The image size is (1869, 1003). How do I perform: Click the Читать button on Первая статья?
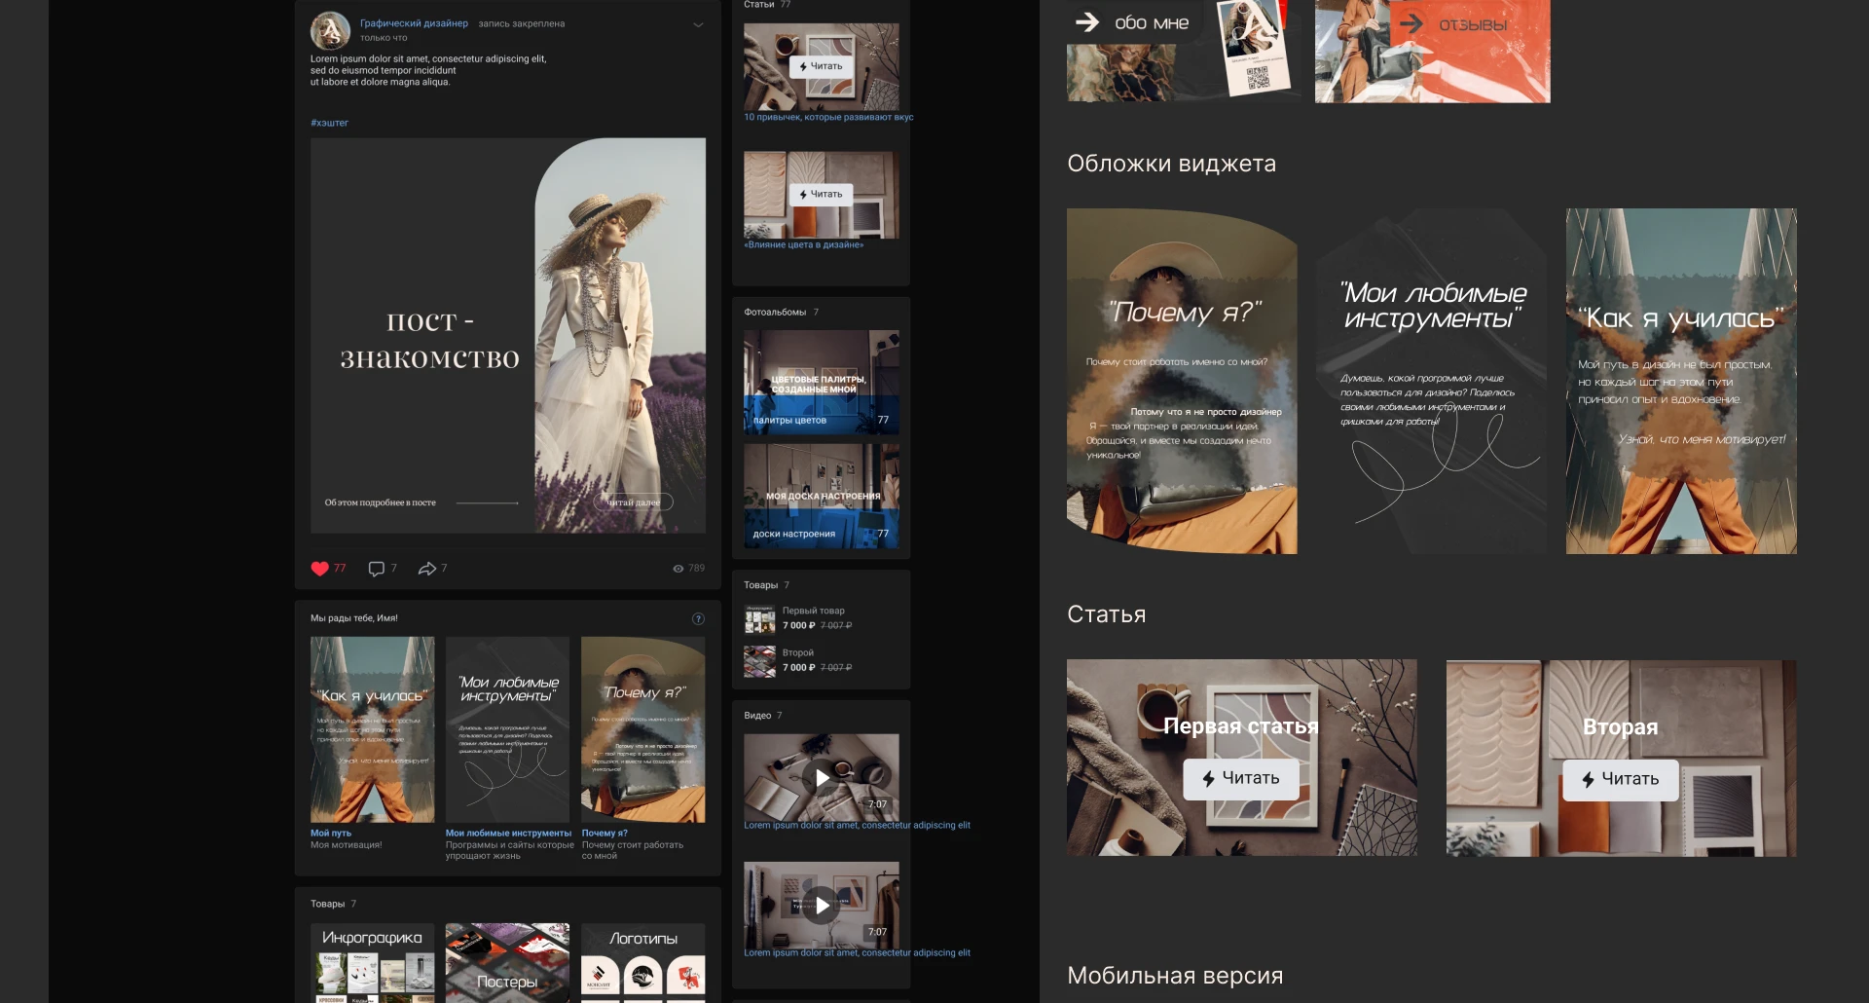[x=1240, y=779]
